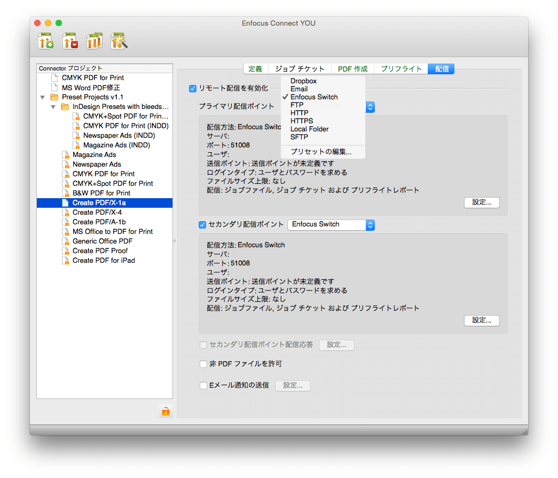
Task: Open the secondary Enfocus Switch dropdown
Action: pyautogui.click(x=331, y=225)
